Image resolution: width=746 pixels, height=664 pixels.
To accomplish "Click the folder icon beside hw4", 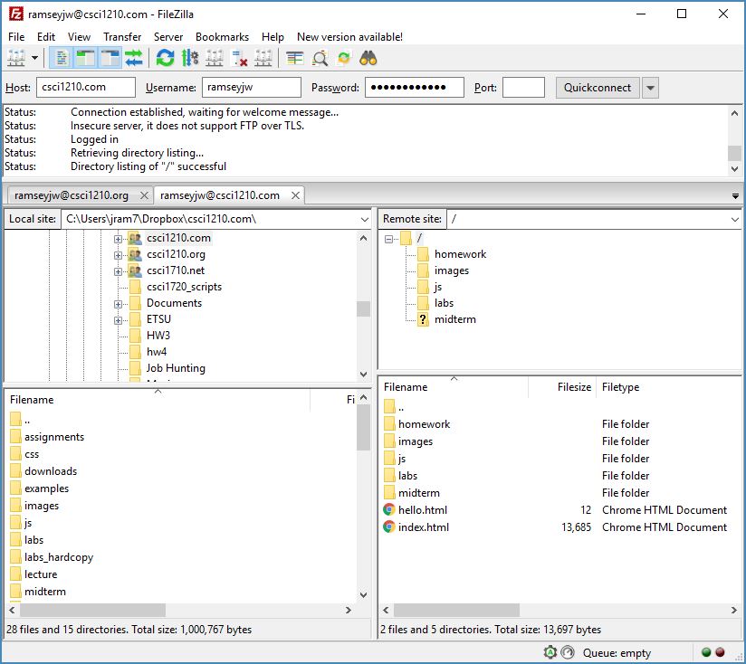I will coord(135,352).
